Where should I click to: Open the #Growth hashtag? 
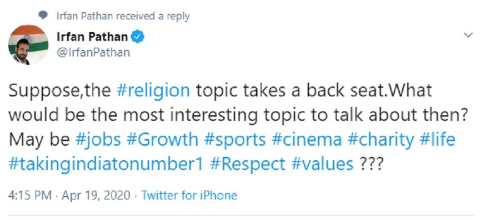(162, 140)
